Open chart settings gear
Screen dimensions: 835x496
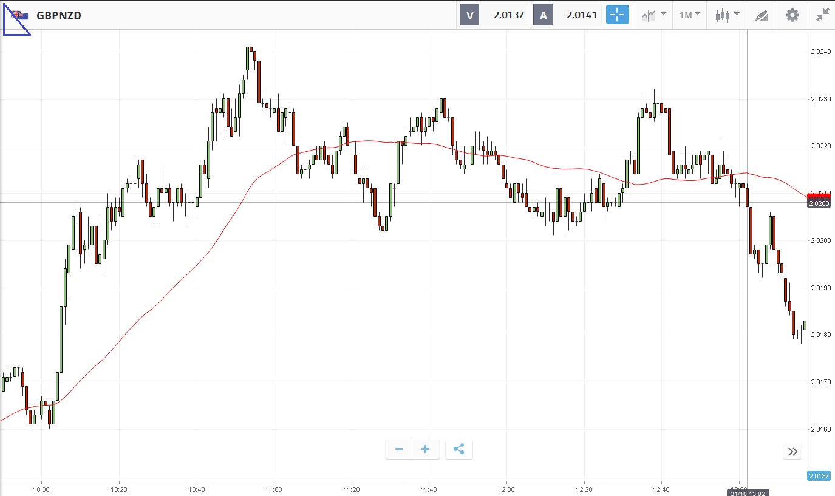792,15
